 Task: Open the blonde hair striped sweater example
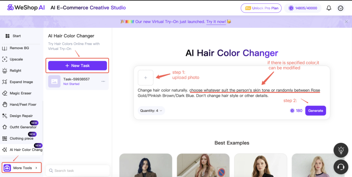318,165
